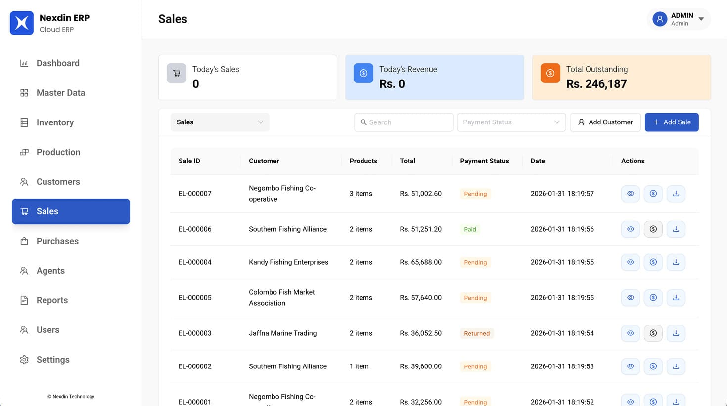
Task: Download the invoice for EL-000004
Action: click(676, 262)
